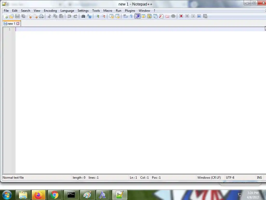Open the Macro menu

108,10
